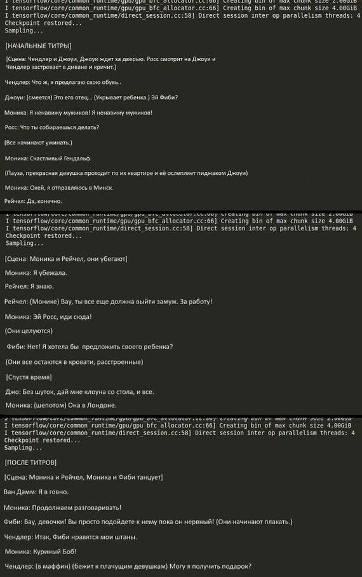
Task: Click the line 'Моника: Куриный Боб!'
Action: (41, 552)
